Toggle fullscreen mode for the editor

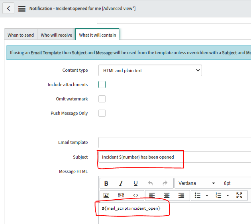click(x=239, y=195)
